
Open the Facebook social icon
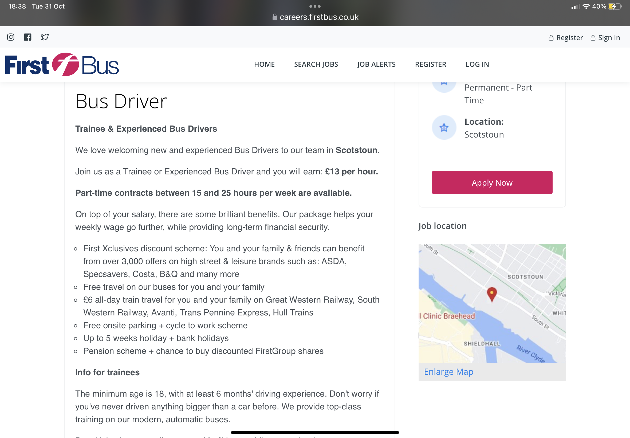[x=28, y=37]
